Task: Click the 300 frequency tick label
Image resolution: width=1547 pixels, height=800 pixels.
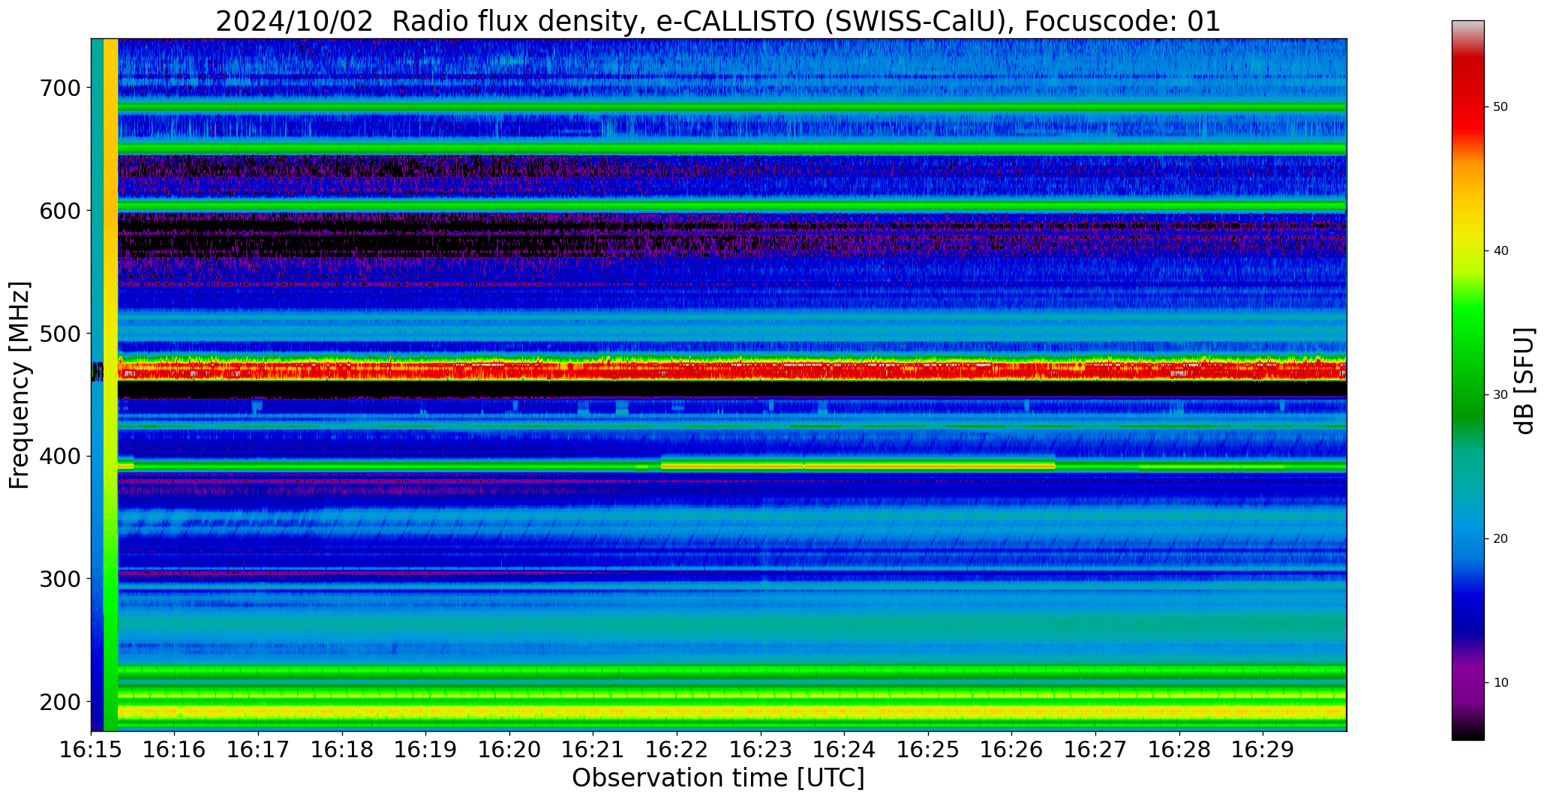Action: (x=60, y=579)
